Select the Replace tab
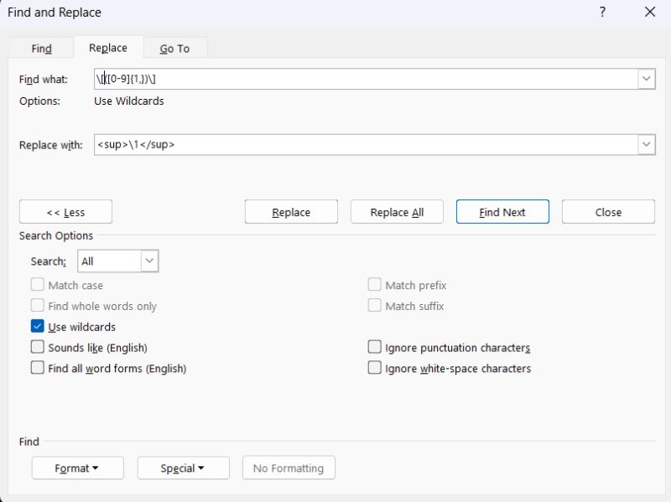The width and height of the screenshot is (671, 502). tap(108, 48)
